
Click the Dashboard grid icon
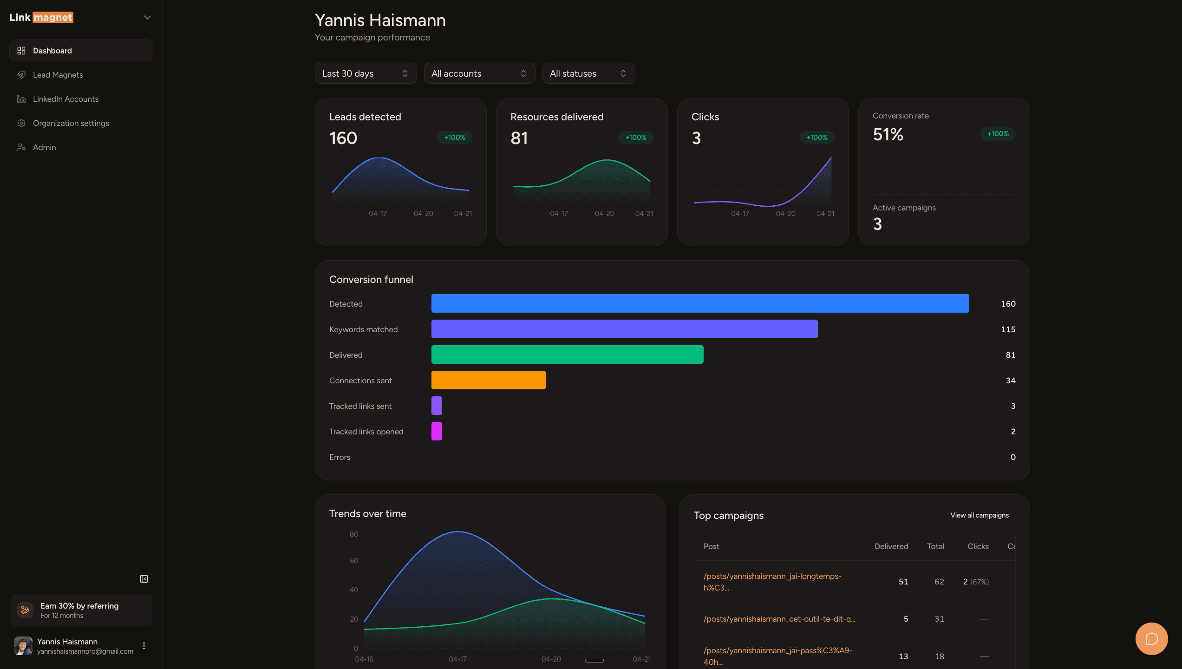point(21,51)
